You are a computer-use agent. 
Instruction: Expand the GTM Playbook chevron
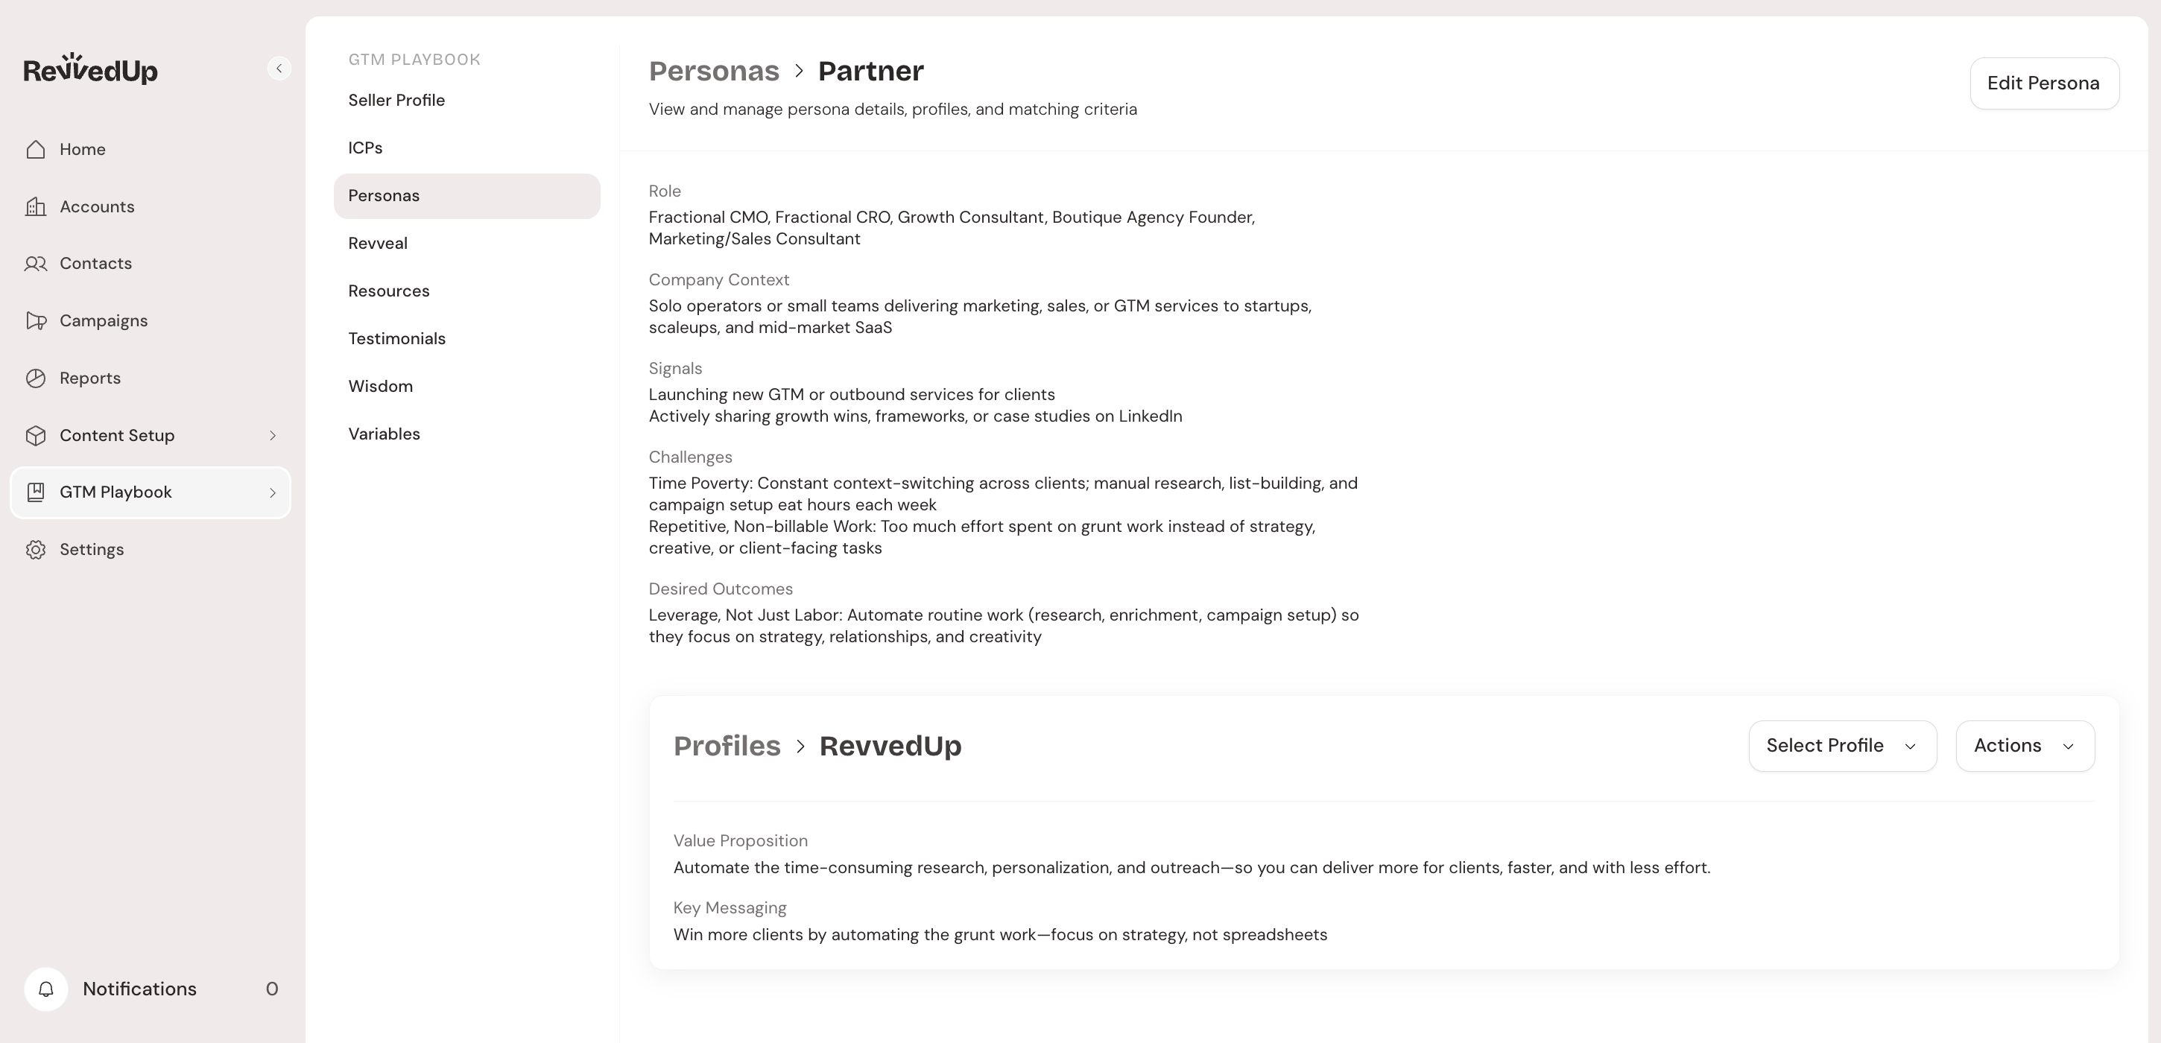pos(273,492)
